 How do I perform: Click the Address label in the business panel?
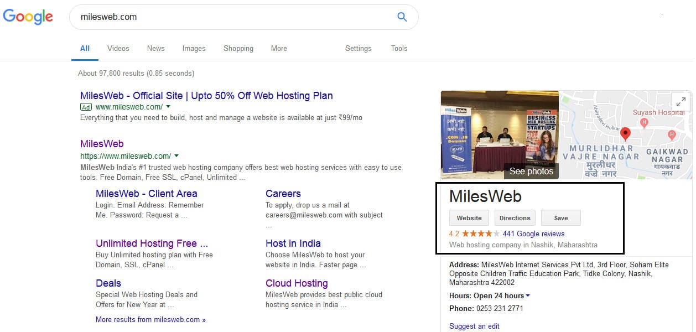coord(464,264)
